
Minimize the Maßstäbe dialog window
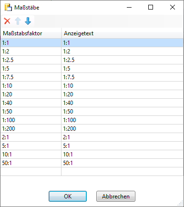(x=129, y=7)
